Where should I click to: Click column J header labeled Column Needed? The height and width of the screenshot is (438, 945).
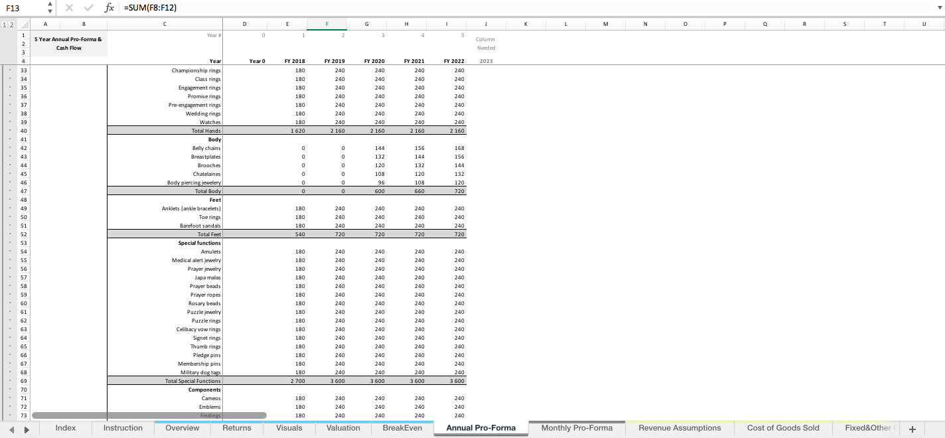click(485, 24)
